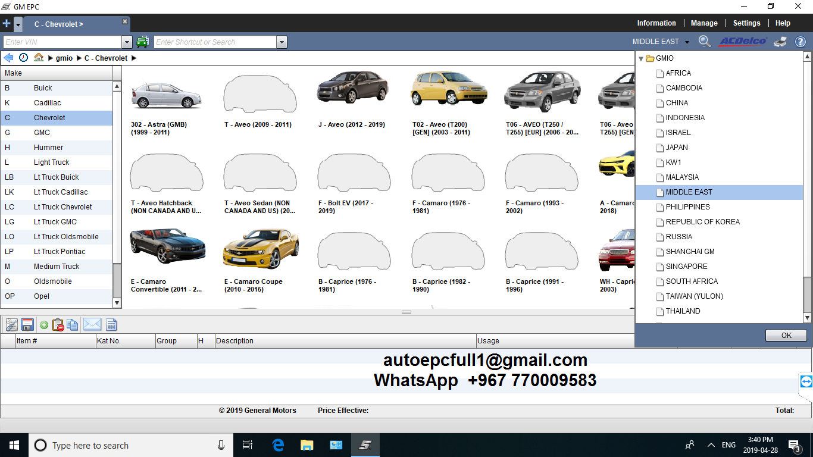Click the clear parts list tool icon
The image size is (813, 457).
click(x=11, y=325)
